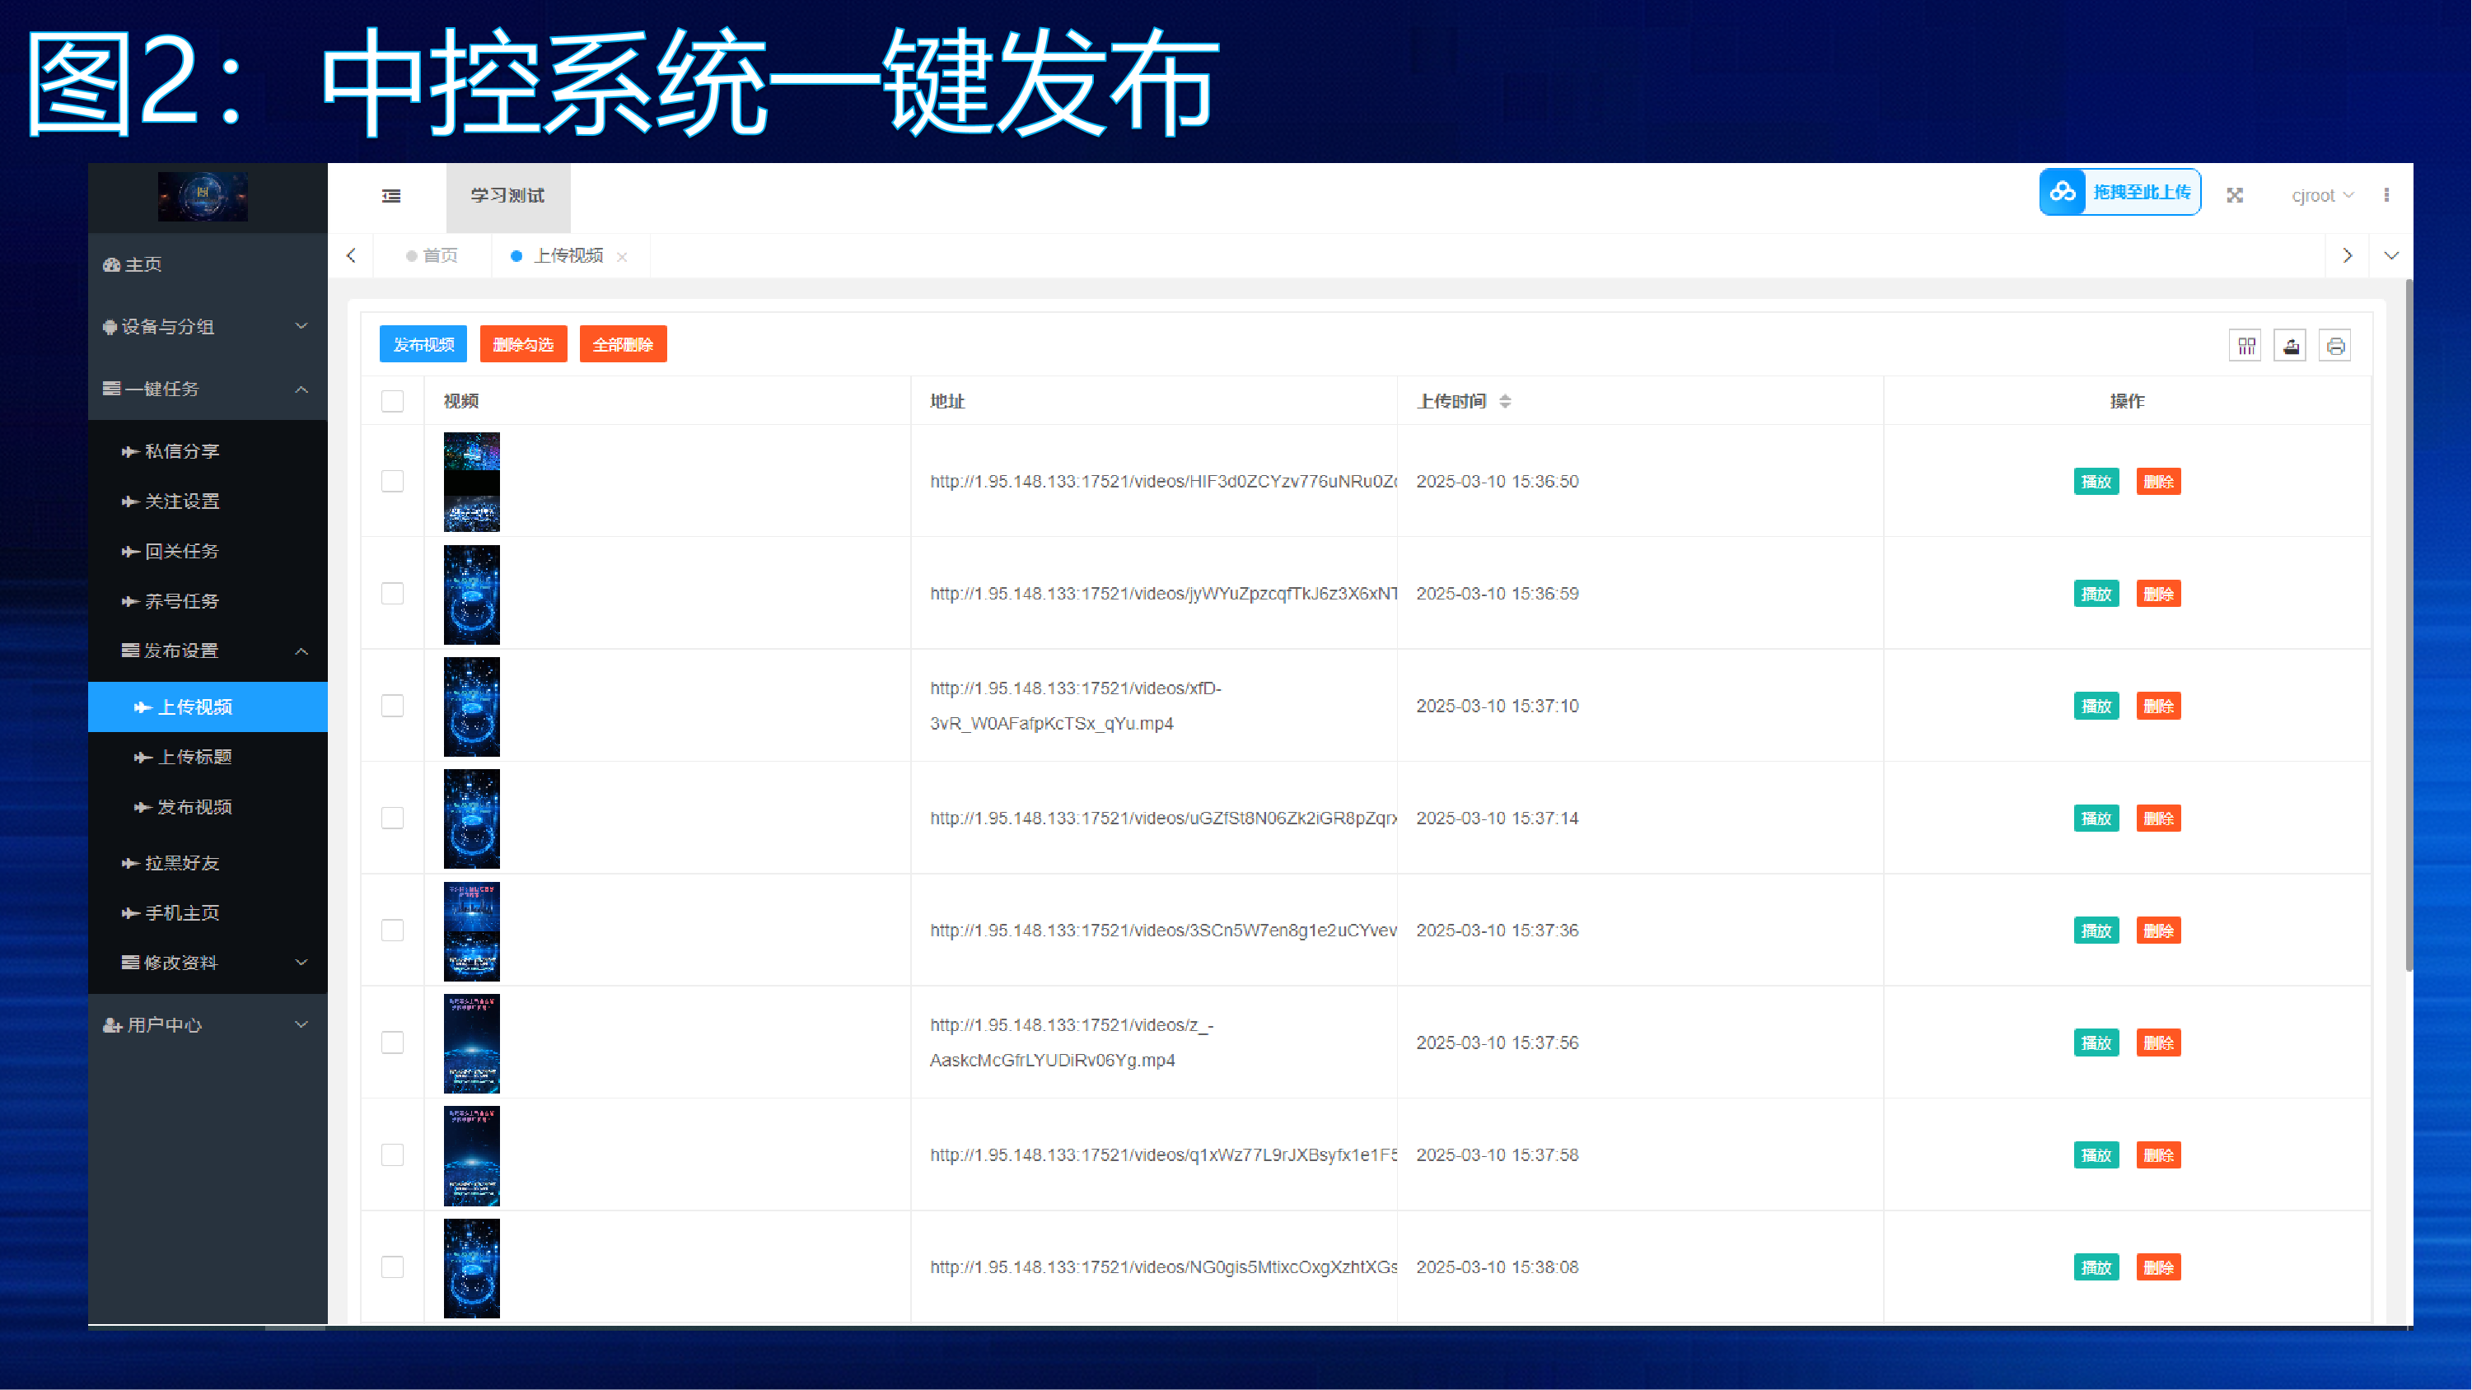Click 全部删除 button
This screenshot has height=1390, width=2472.
click(x=623, y=344)
